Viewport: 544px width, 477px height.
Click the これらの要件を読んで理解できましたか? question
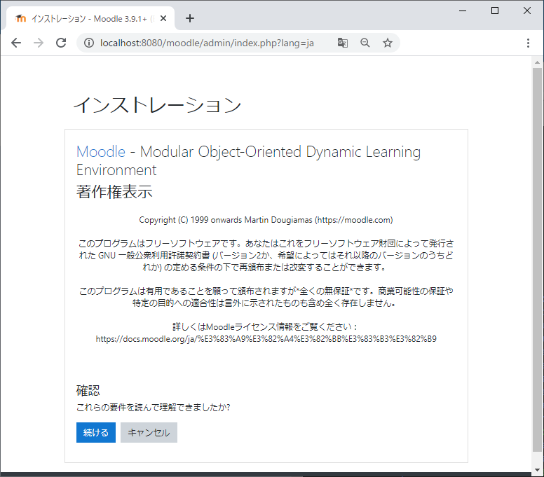(153, 408)
